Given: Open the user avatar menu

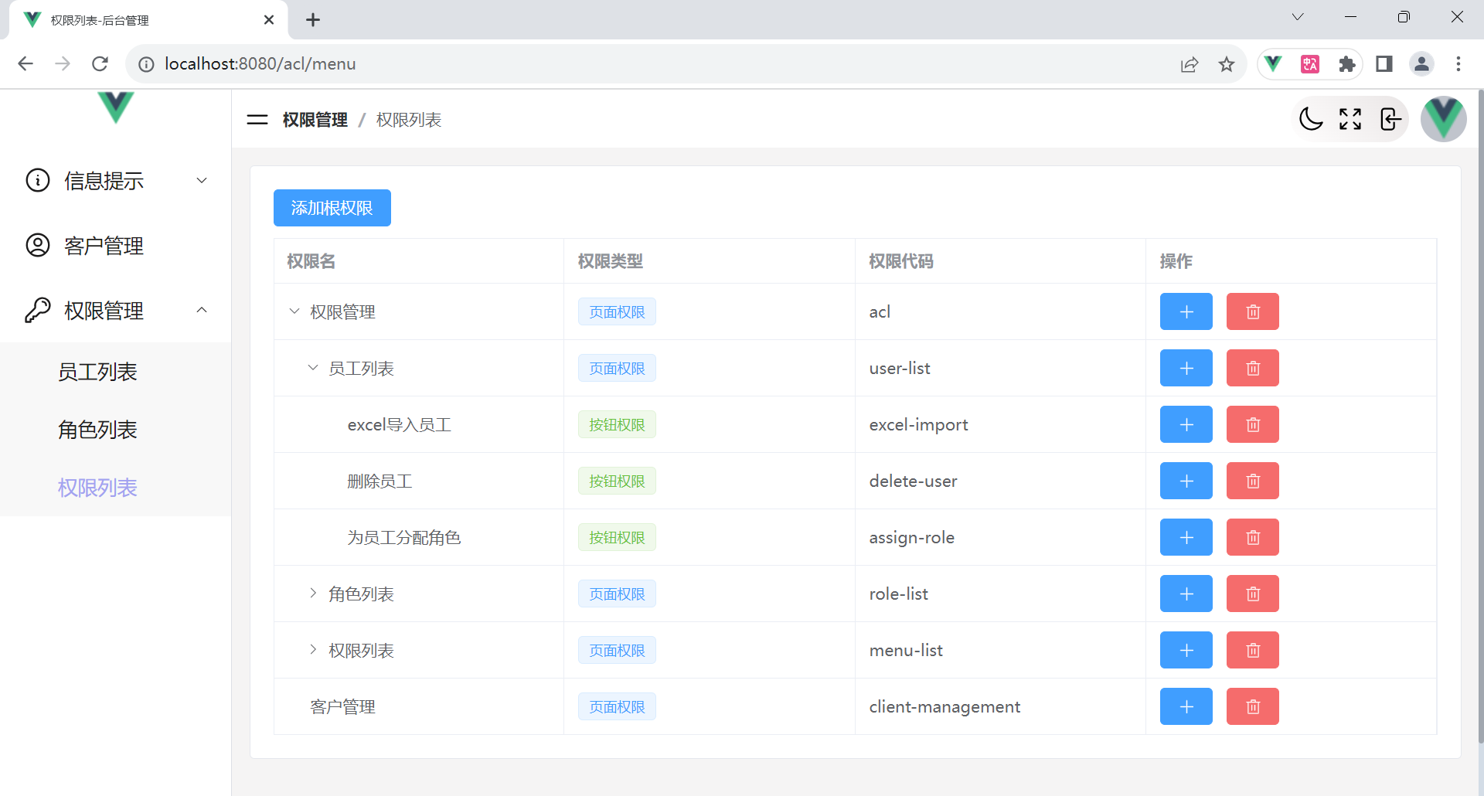Looking at the screenshot, I should 1444,119.
